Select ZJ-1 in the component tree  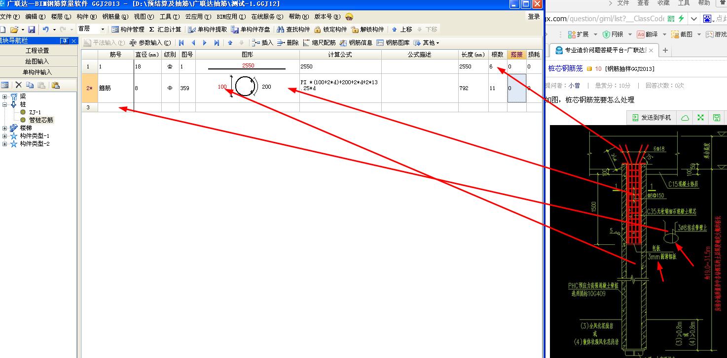point(35,112)
